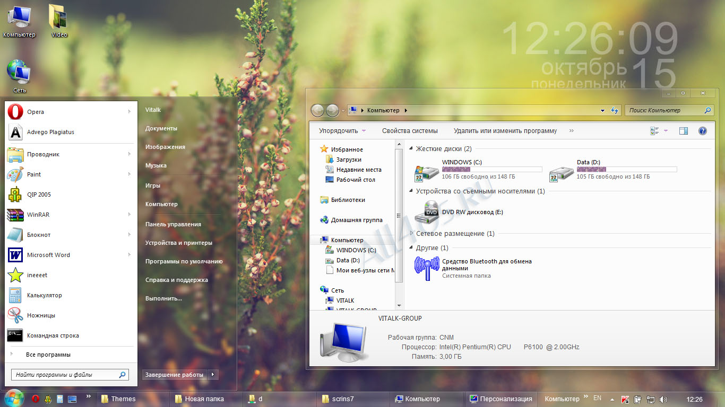Open the address bar history dropdown
The image size is (725, 407).
tap(602, 111)
